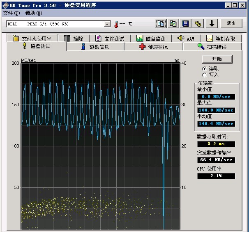Click the blue info icon on 磁盘信息 tab

(83, 47)
